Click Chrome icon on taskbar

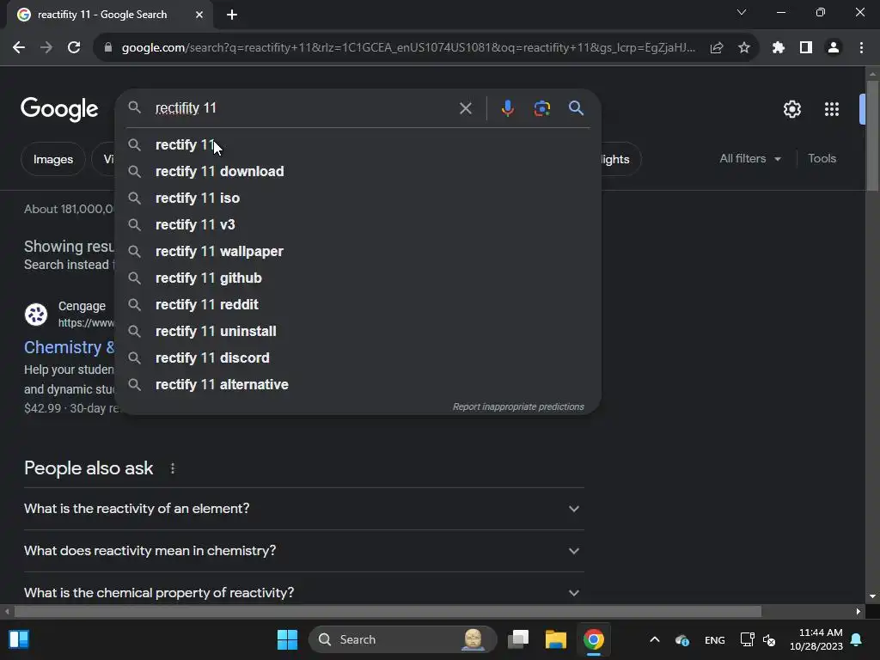593,639
